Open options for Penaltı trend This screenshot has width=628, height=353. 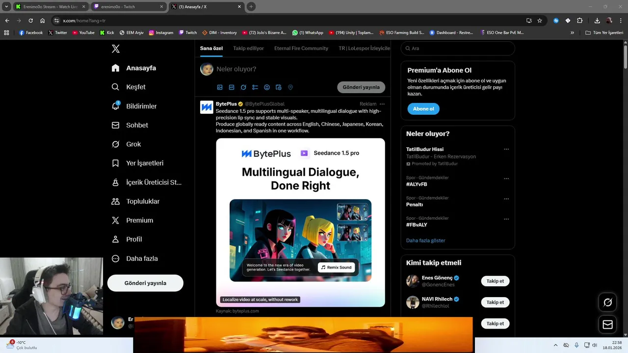pyautogui.click(x=506, y=199)
